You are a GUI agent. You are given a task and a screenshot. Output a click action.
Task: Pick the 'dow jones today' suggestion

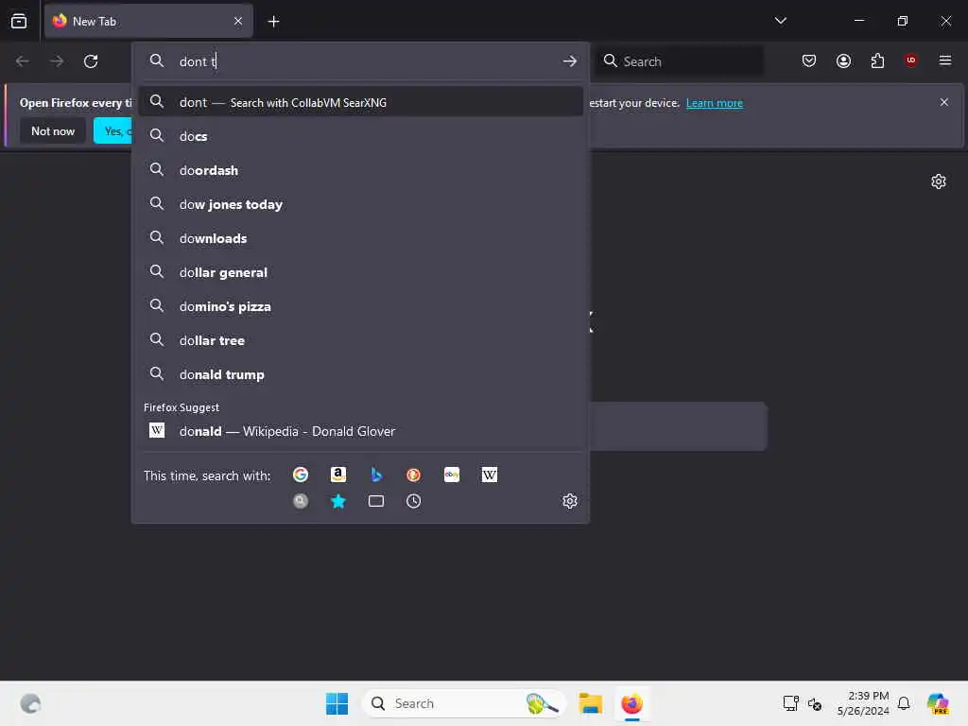[360, 204]
